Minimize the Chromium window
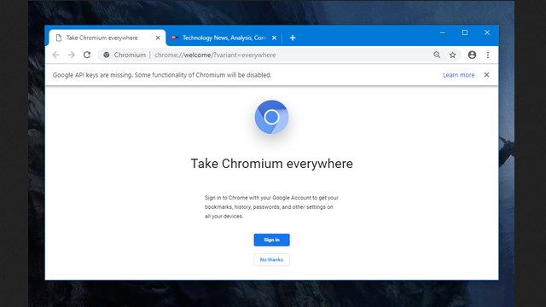546x307 pixels. click(443, 32)
